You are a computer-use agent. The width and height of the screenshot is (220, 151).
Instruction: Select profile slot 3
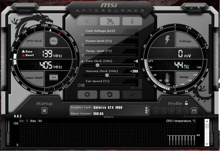172,111
